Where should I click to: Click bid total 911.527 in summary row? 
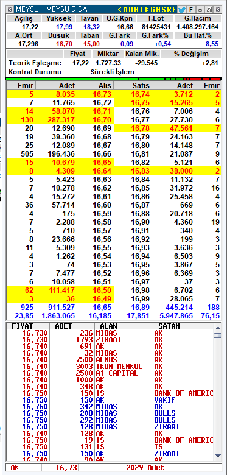(x=61, y=308)
